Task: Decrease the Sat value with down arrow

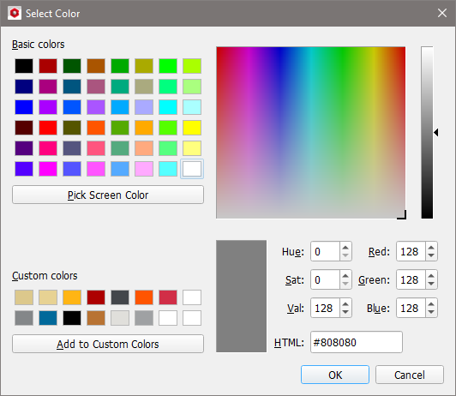Action: (345, 284)
